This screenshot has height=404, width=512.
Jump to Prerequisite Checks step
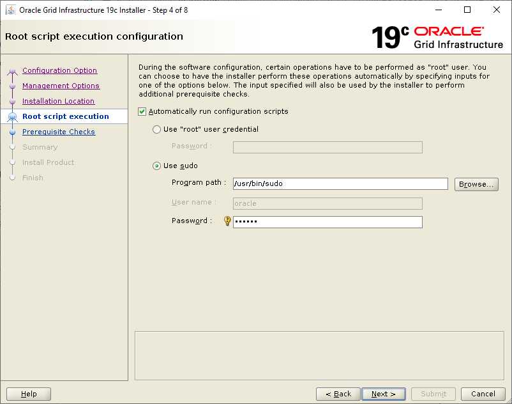pos(59,132)
